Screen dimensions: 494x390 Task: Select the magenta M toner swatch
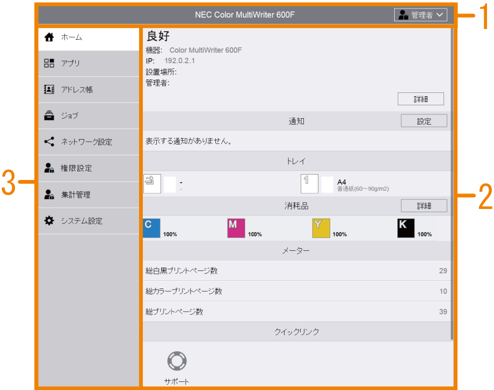pos(236,228)
